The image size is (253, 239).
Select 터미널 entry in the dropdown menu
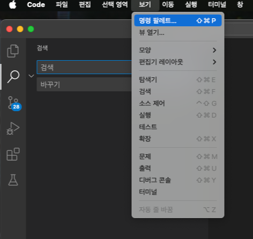coord(178,192)
